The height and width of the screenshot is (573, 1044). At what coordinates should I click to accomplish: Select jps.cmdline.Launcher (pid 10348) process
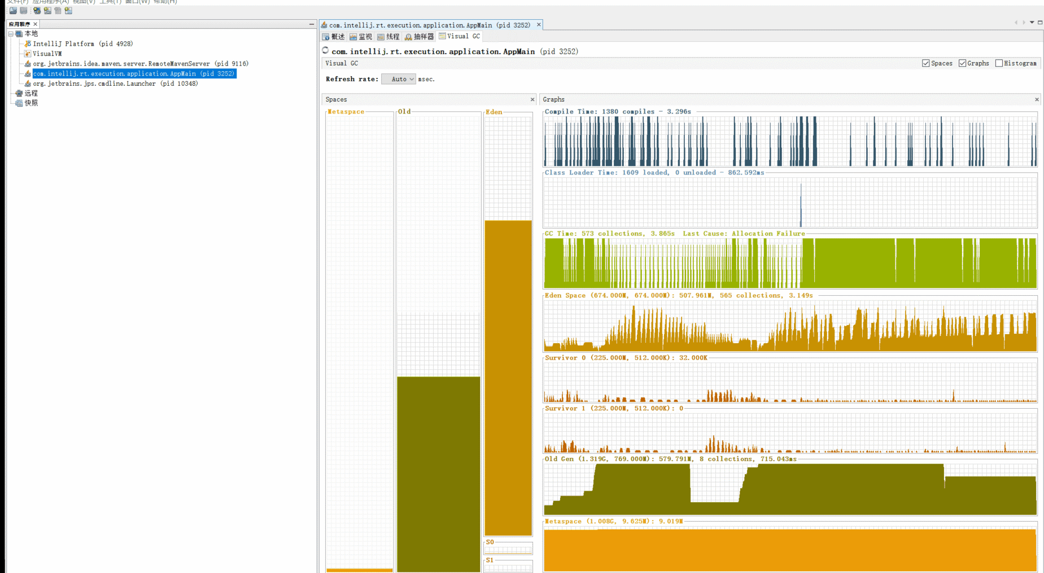point(115,84)
